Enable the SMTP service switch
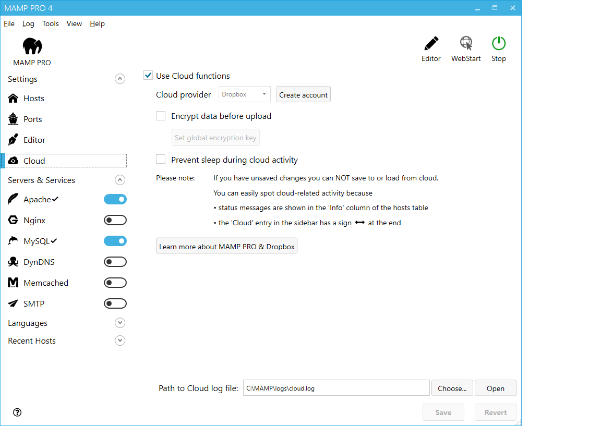601x426 pixels. [x=115, y=304]
